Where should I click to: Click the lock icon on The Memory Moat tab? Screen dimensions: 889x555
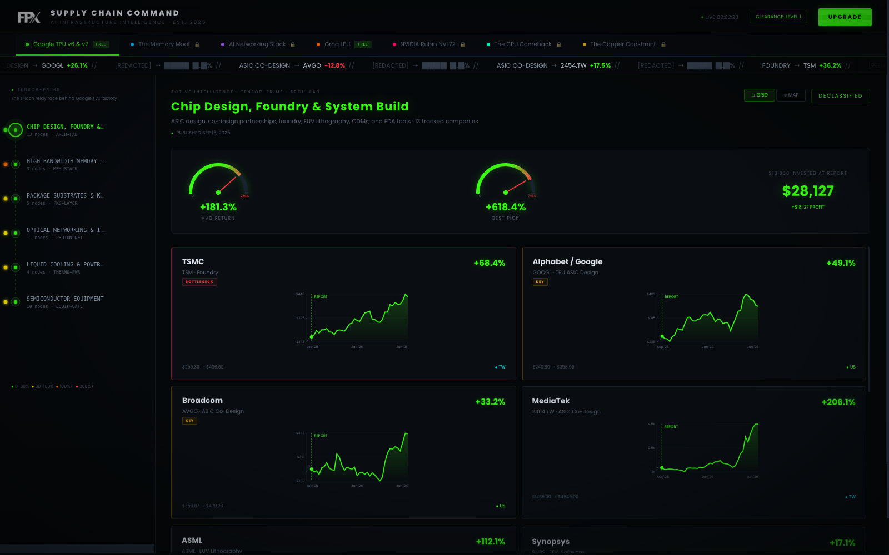click(x=197, y=44)
